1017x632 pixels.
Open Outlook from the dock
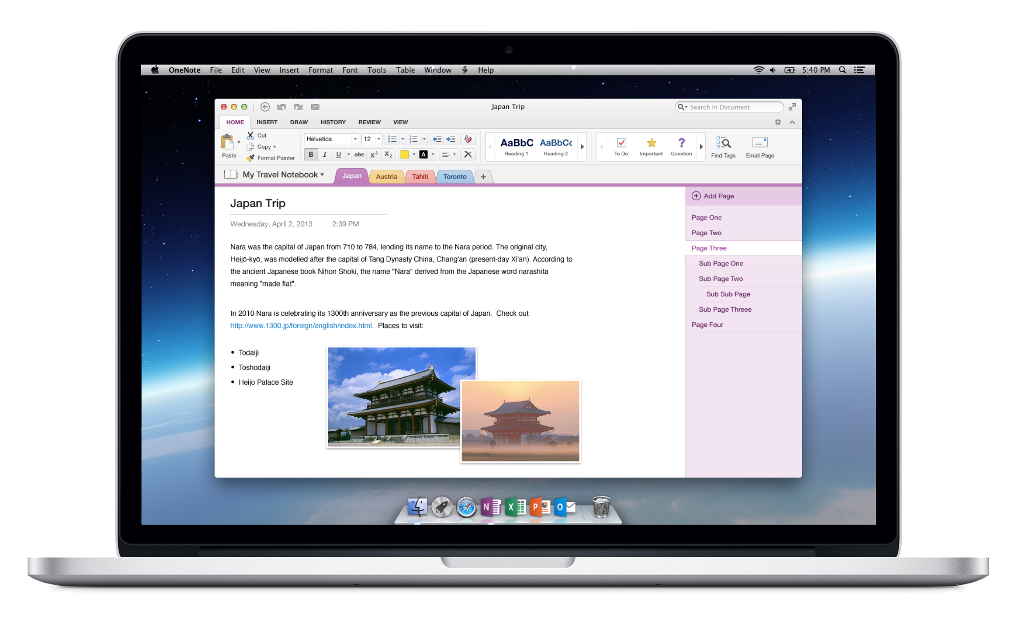tap(564, 507)
